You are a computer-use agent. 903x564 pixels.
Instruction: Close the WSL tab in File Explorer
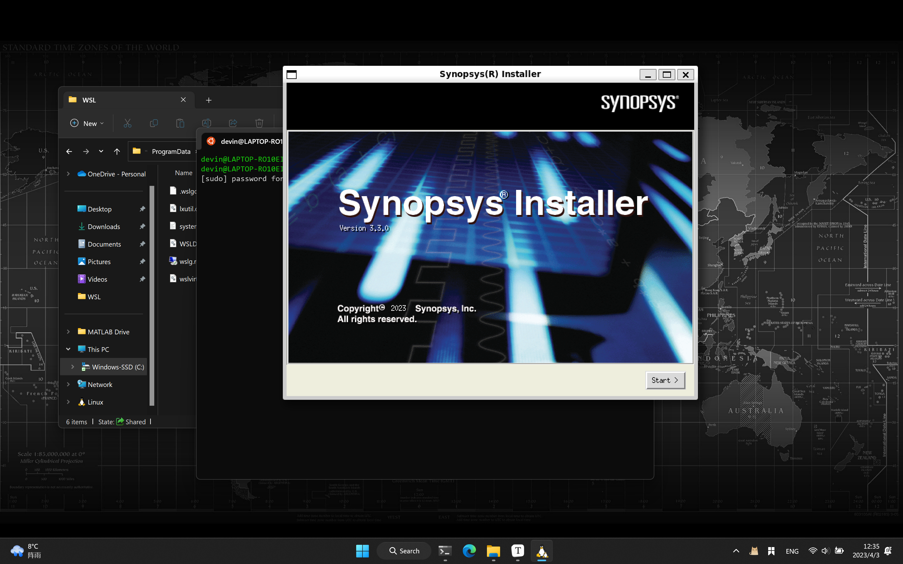tap(183, 100)
